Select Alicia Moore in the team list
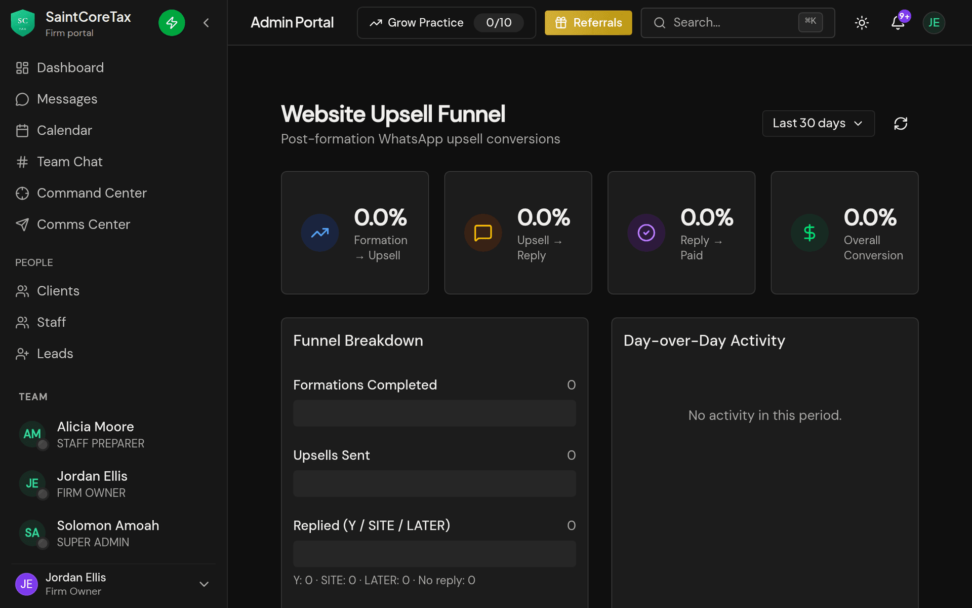This screenshot has height=608, width=972. 113,434
